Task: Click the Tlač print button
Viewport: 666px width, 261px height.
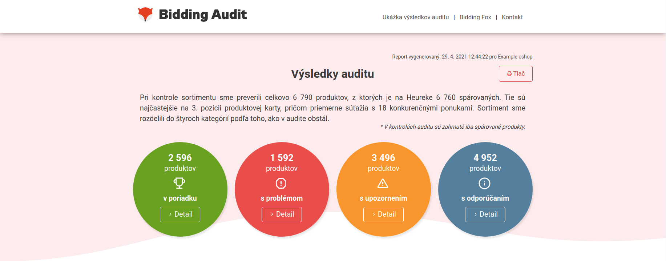Action: tap(516, 74)
